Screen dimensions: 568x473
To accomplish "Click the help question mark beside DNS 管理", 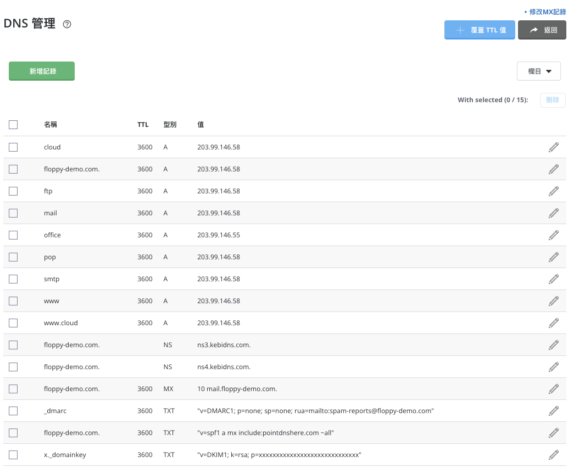I will (x=67, y=24).
